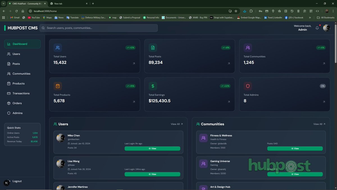This screenshot has width=337, height=190.
Task: Open the Users sidebar item
Action: 22,54
